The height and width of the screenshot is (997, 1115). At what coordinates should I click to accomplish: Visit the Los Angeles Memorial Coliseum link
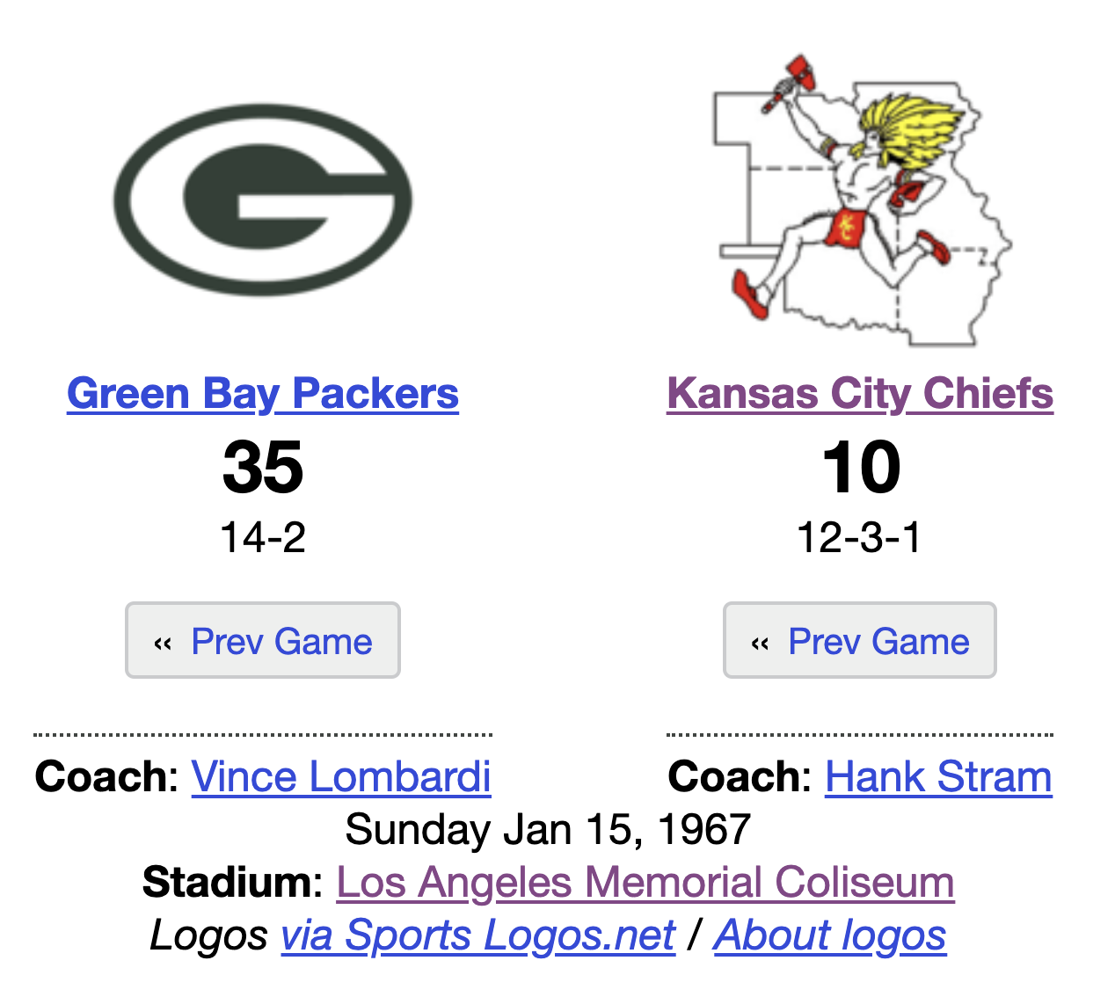coord(645,883)
